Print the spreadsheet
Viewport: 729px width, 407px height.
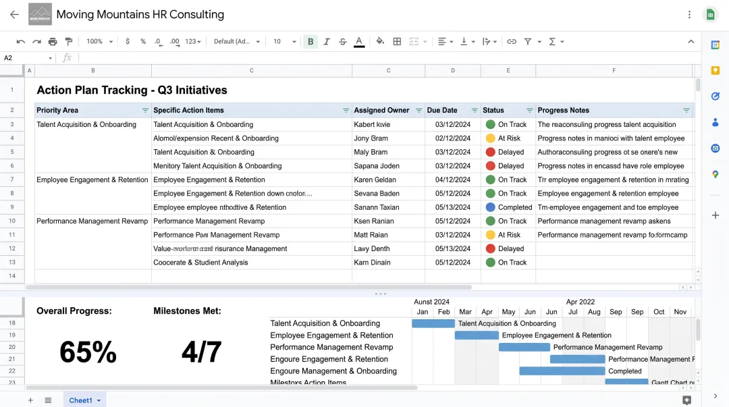[x=53, y=42]
